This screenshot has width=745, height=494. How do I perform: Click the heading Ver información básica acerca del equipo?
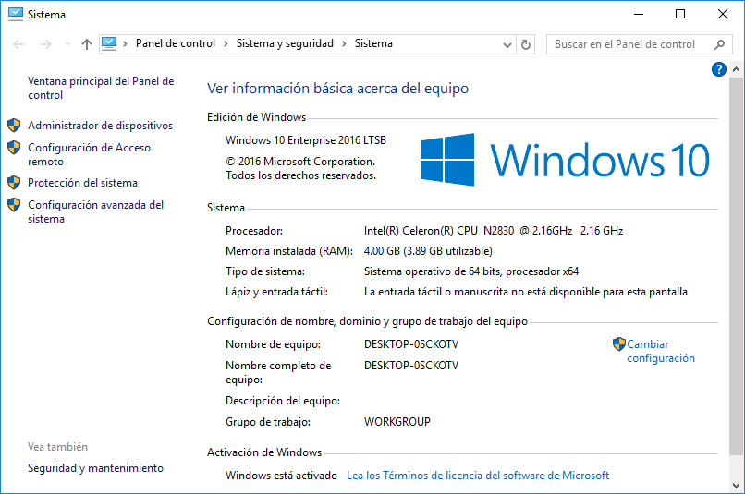click(x=337, y=89)
